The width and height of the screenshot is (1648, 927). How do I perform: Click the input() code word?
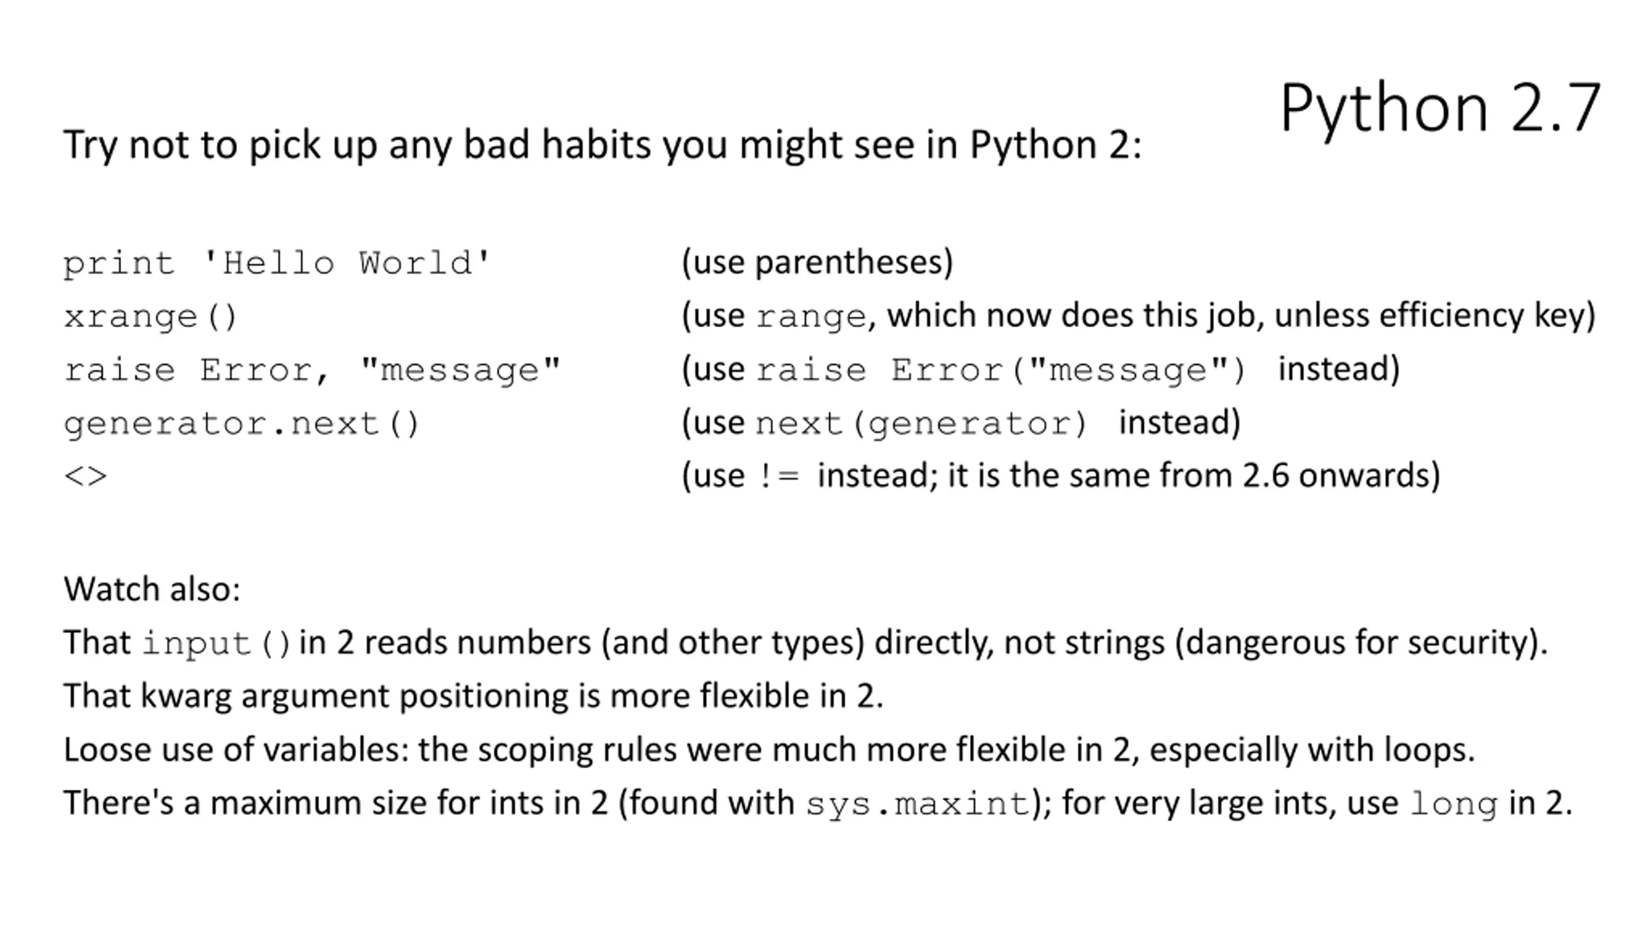pyautogui.click(x=217, y=644)
